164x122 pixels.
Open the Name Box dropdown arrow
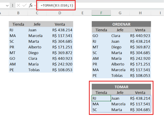coord(7,6)
